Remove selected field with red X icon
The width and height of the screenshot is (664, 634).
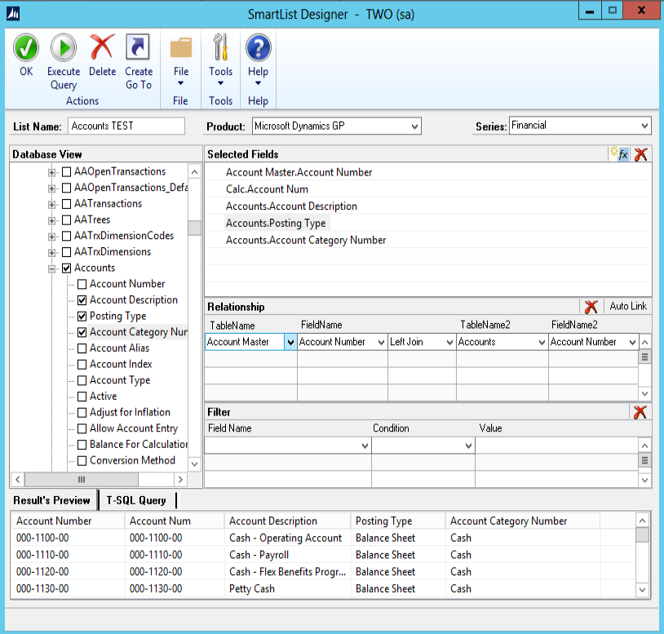(x=641, y=154)
